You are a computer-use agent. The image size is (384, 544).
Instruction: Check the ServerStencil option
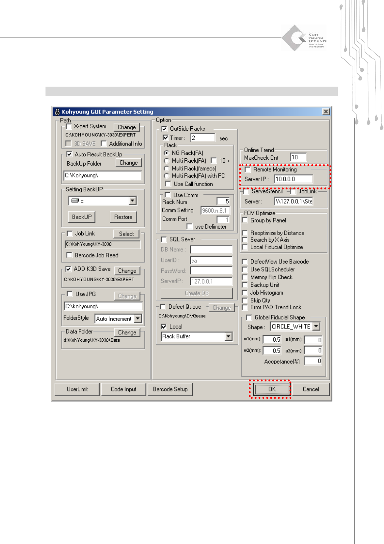[x=247, y=191]
